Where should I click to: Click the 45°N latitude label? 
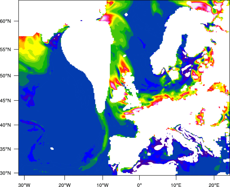coord(5,101)
